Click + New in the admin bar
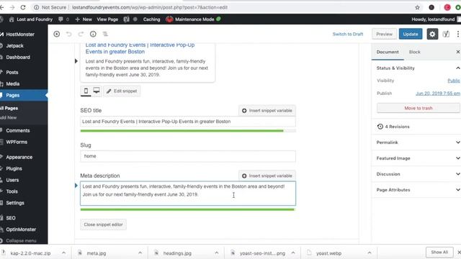 [84, 19]
